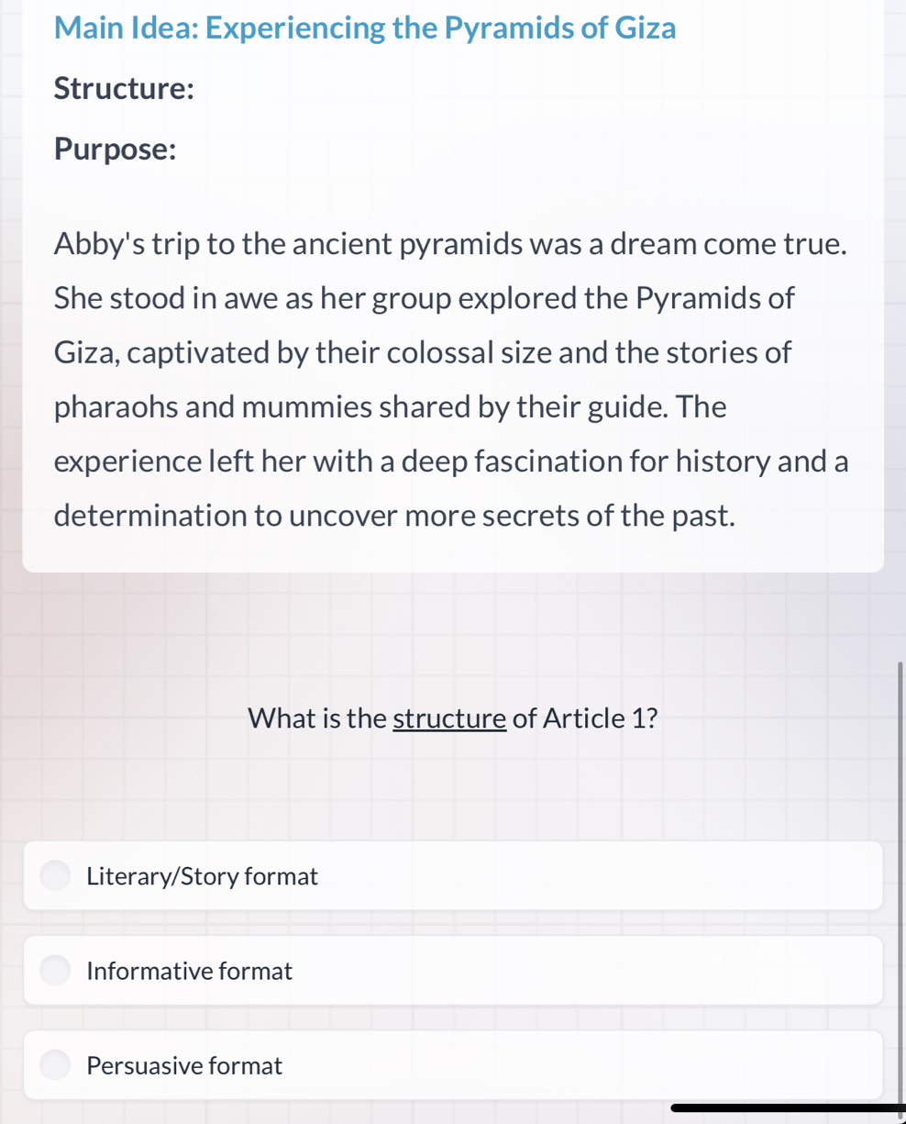The height and width of the screenshot is (1124, 906).
Task: Click the "Literary/Story format" answer label
Action: click(202, 876)
